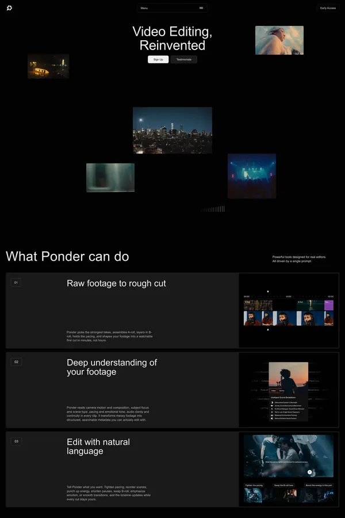Viewport: 345px width, 518px height.
Task: Click the 03 number badge
Action: pyautogui.click(x=16, y=441)
